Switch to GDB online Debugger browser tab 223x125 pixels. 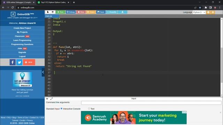point(18,2)
